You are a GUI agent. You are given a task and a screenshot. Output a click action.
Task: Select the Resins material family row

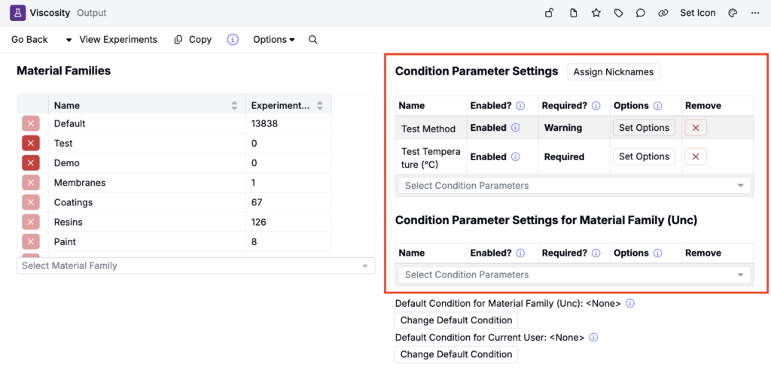174,222
